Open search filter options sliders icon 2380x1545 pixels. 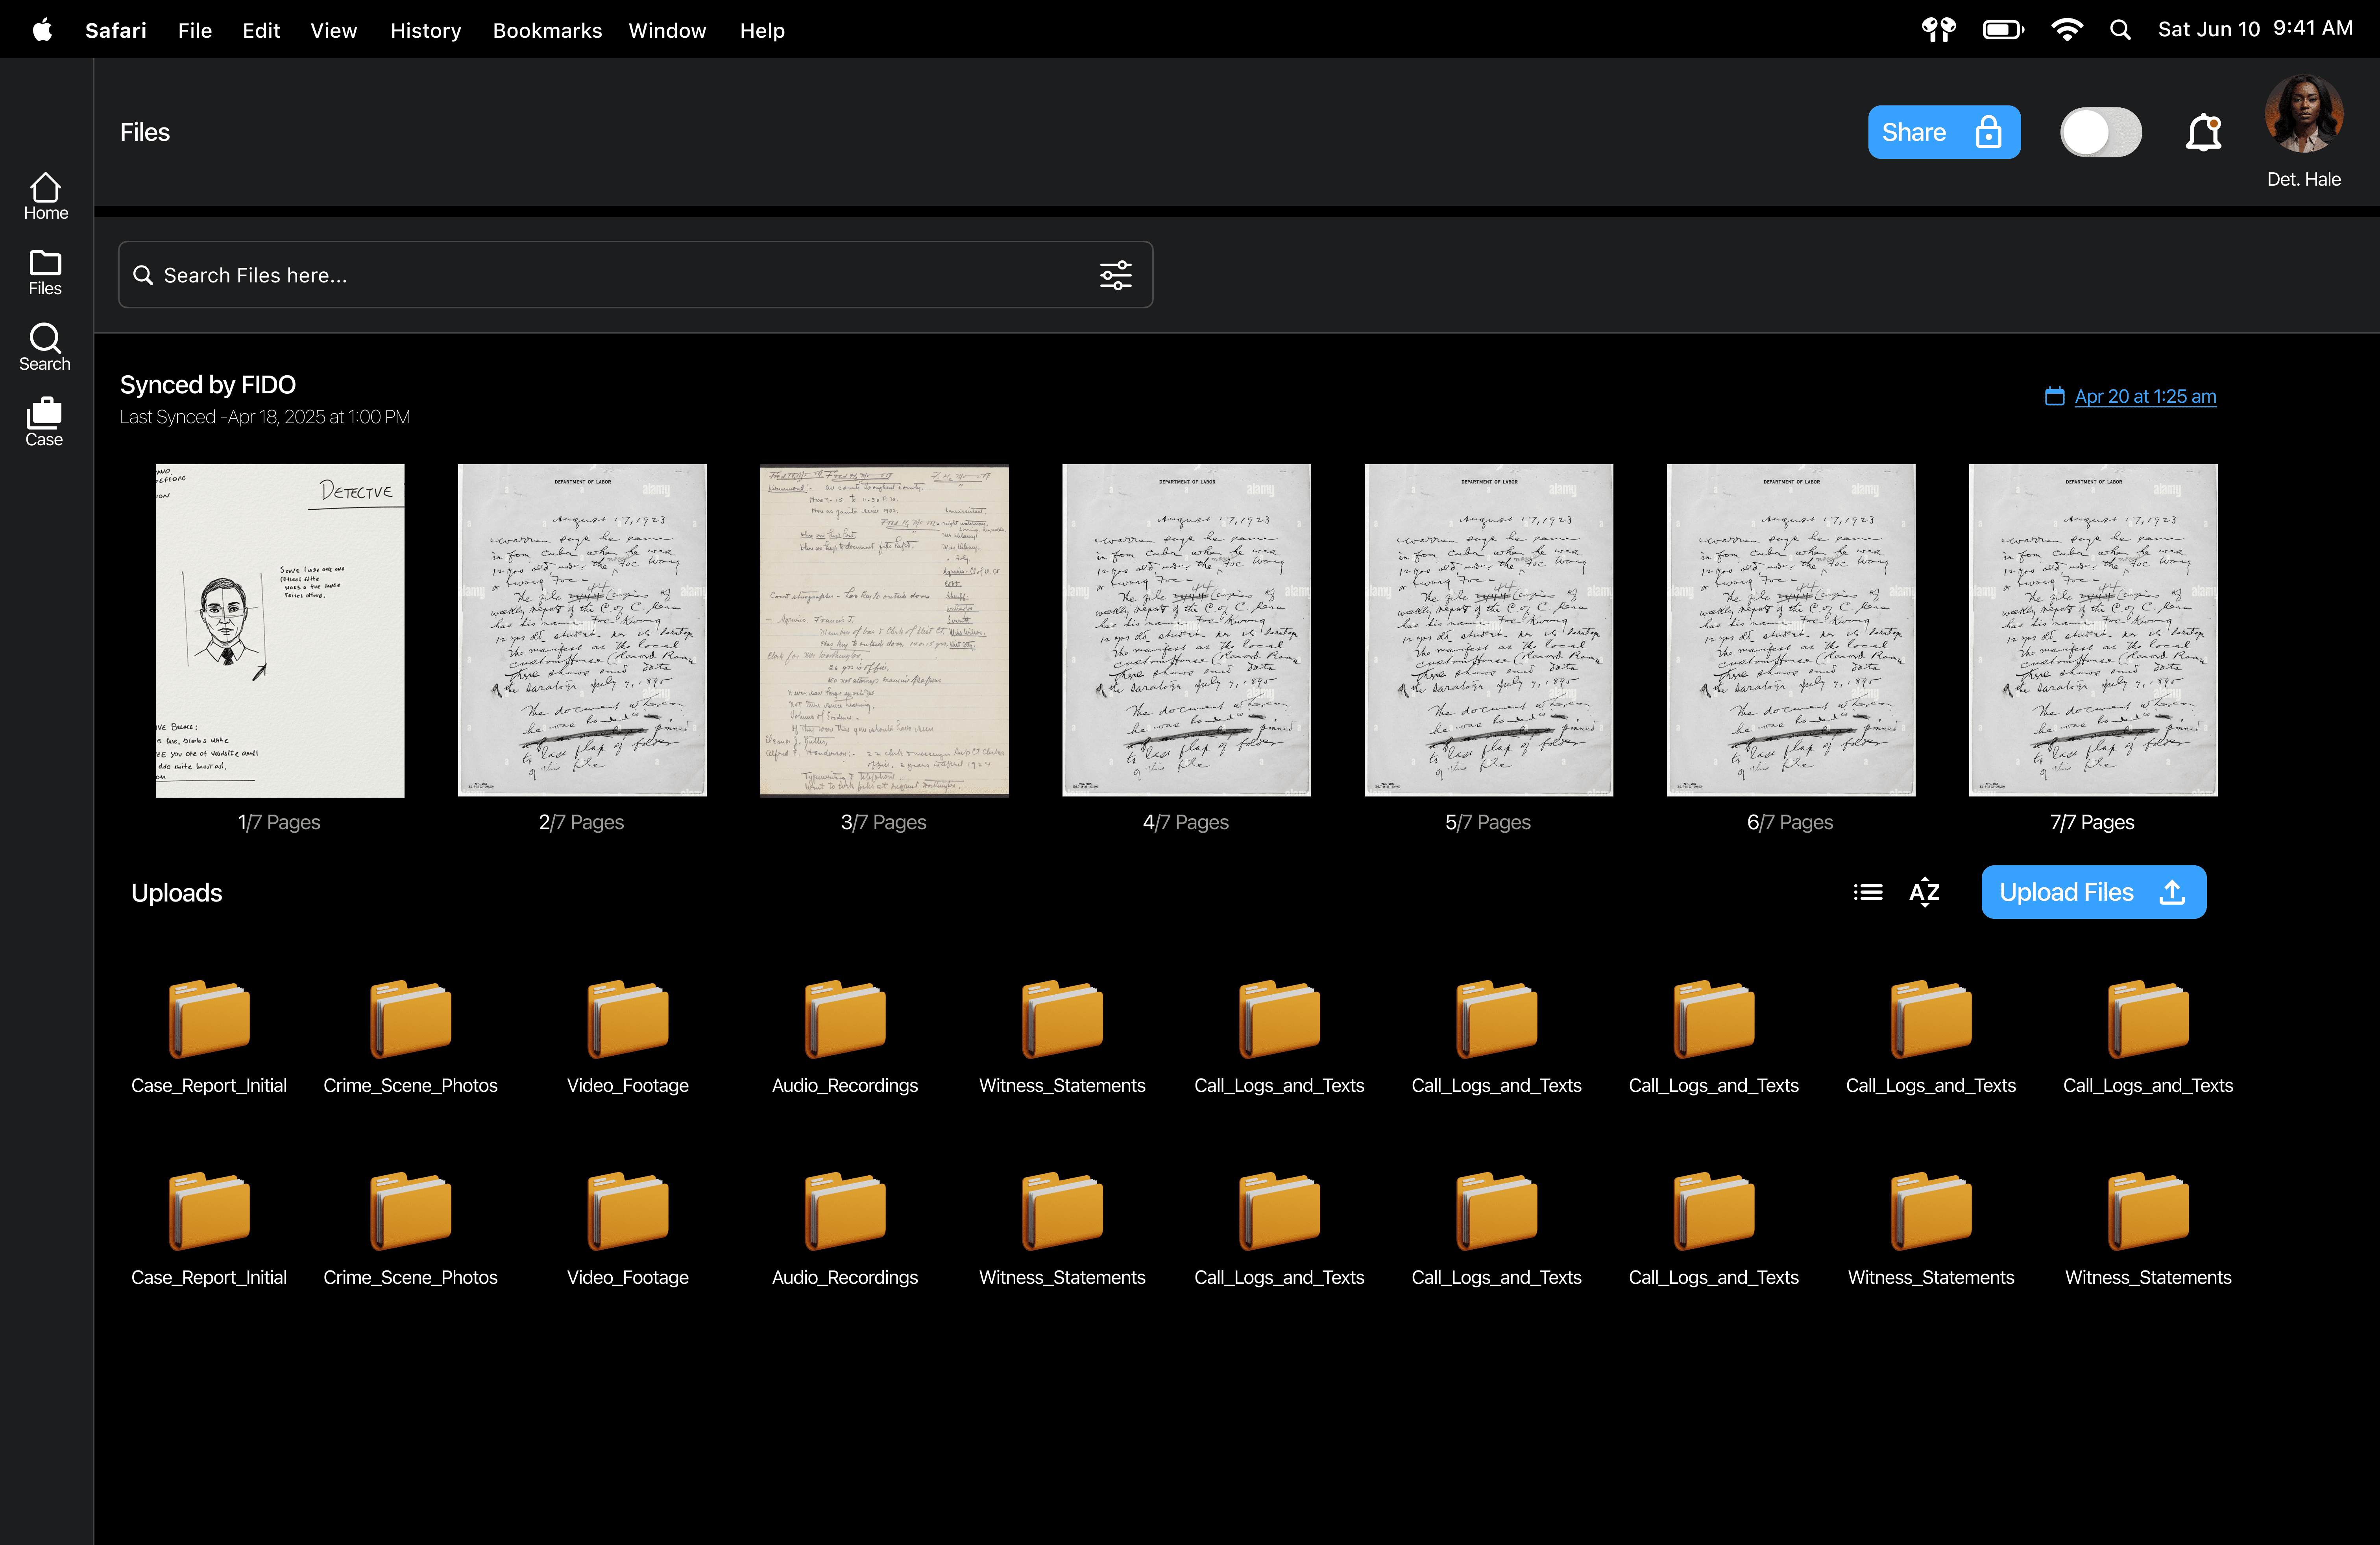tap(1116, 275)
